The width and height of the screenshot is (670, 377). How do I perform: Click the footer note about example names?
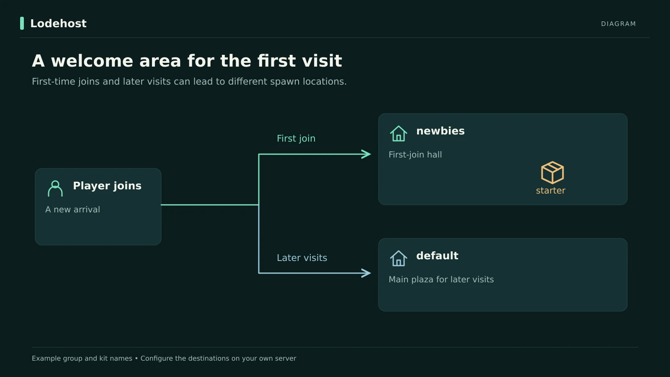pos(164,358)
